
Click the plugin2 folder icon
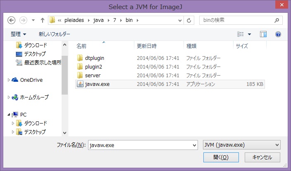click(x=80, y=66)
